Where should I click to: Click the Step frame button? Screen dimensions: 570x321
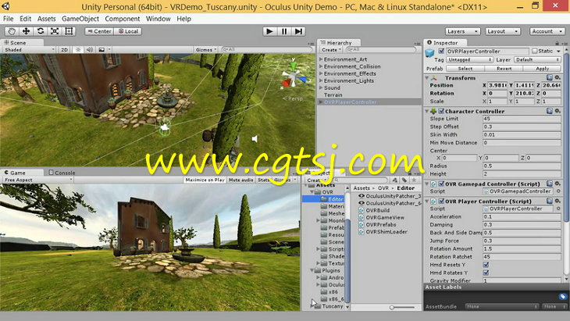(298, 31)
